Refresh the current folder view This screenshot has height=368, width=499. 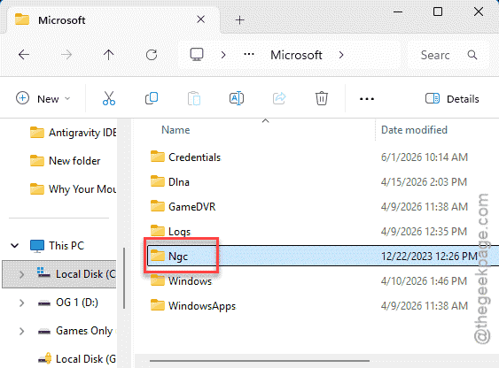(152, 55)
